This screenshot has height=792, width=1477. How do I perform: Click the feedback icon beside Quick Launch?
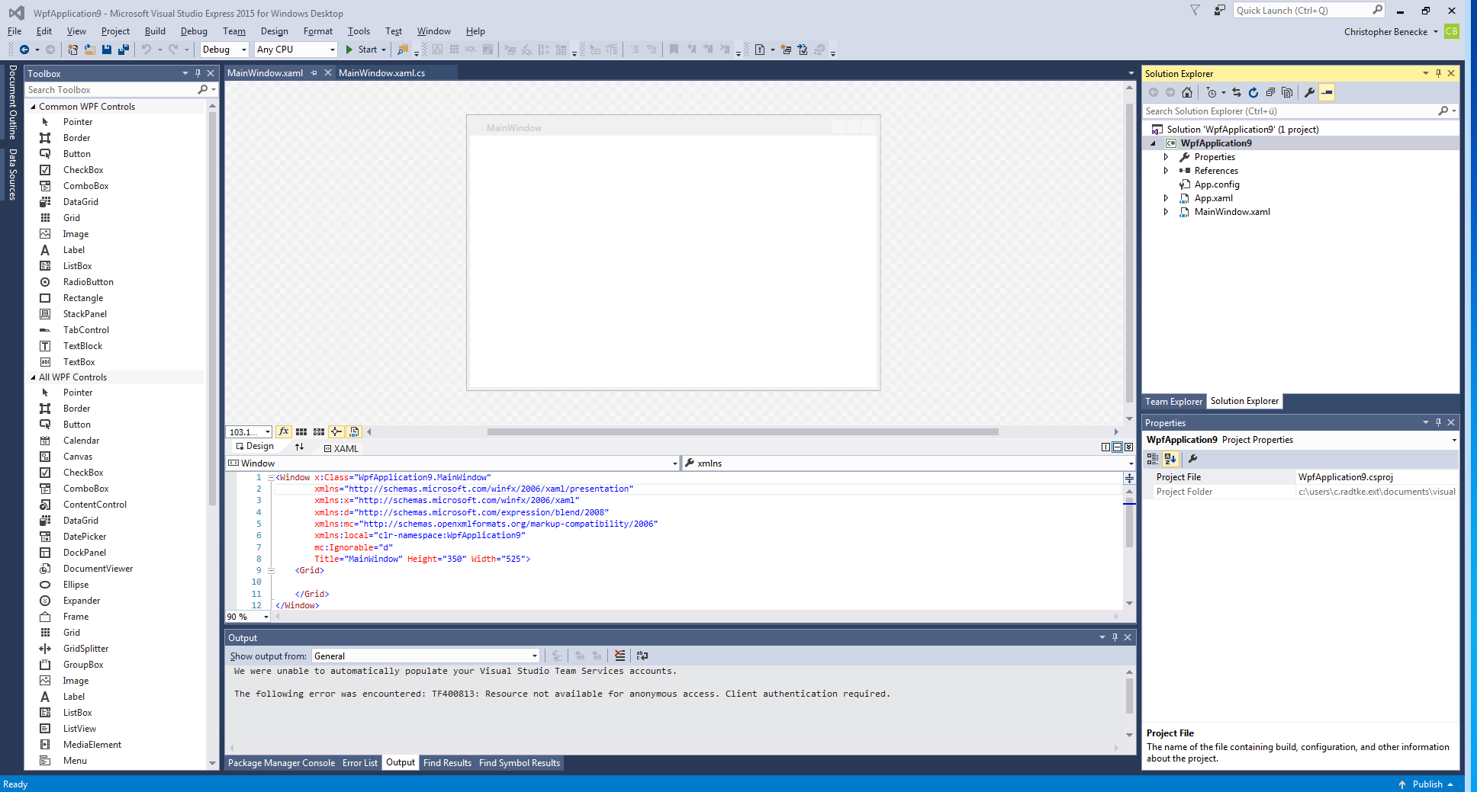pos(1219,10)
